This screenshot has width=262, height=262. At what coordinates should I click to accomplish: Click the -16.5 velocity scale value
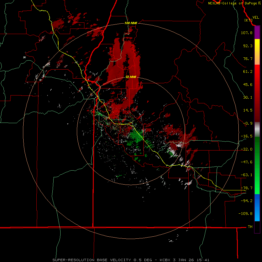pos(247,136)
